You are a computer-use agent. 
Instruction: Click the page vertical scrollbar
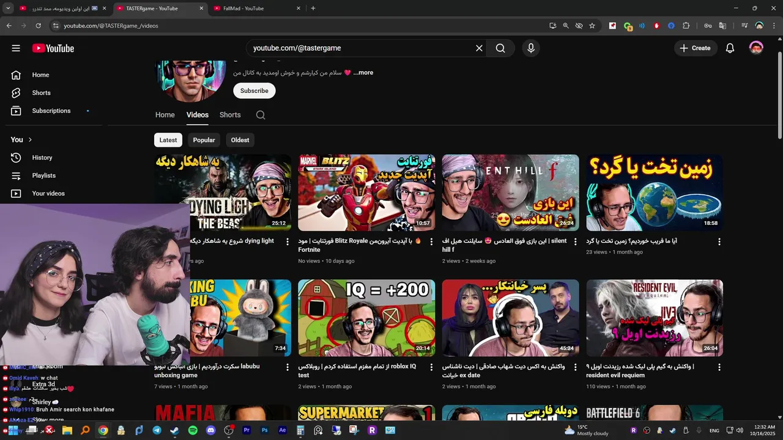tap(779, 95)
